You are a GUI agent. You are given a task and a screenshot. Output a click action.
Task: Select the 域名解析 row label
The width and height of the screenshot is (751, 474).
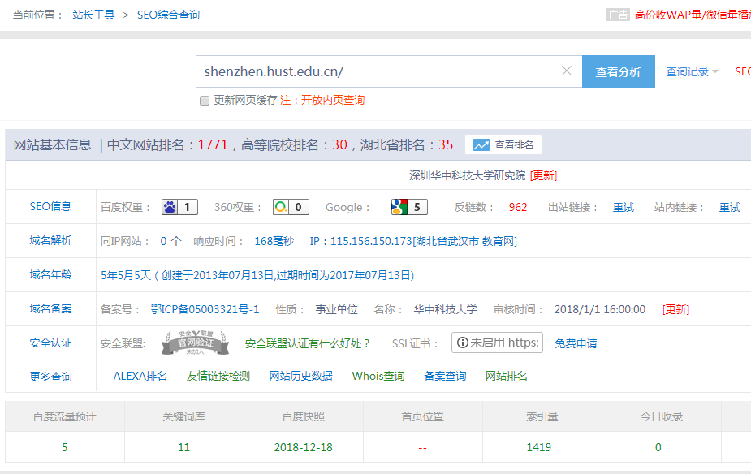click(x=50, y=240)
